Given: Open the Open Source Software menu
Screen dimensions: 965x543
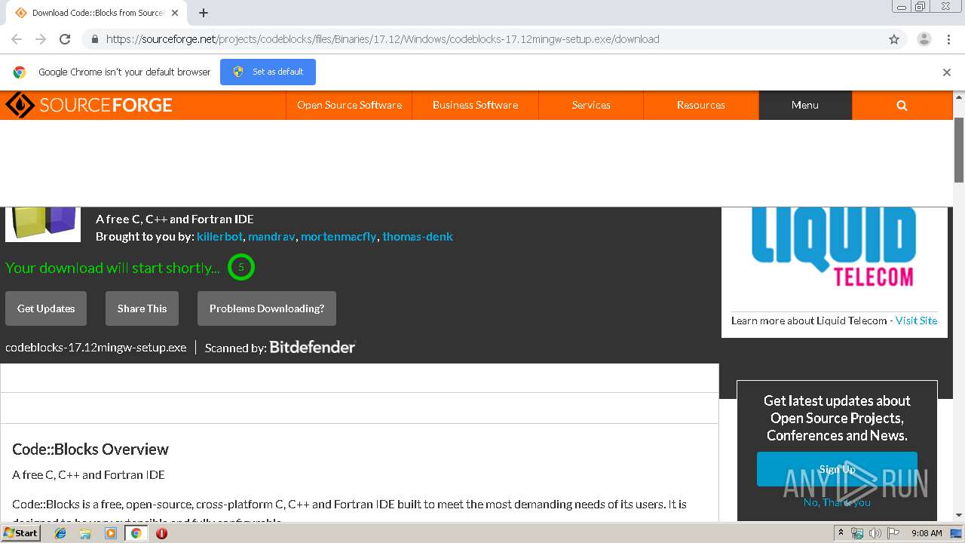Looking at the screenshot, I should click(349, 105).
